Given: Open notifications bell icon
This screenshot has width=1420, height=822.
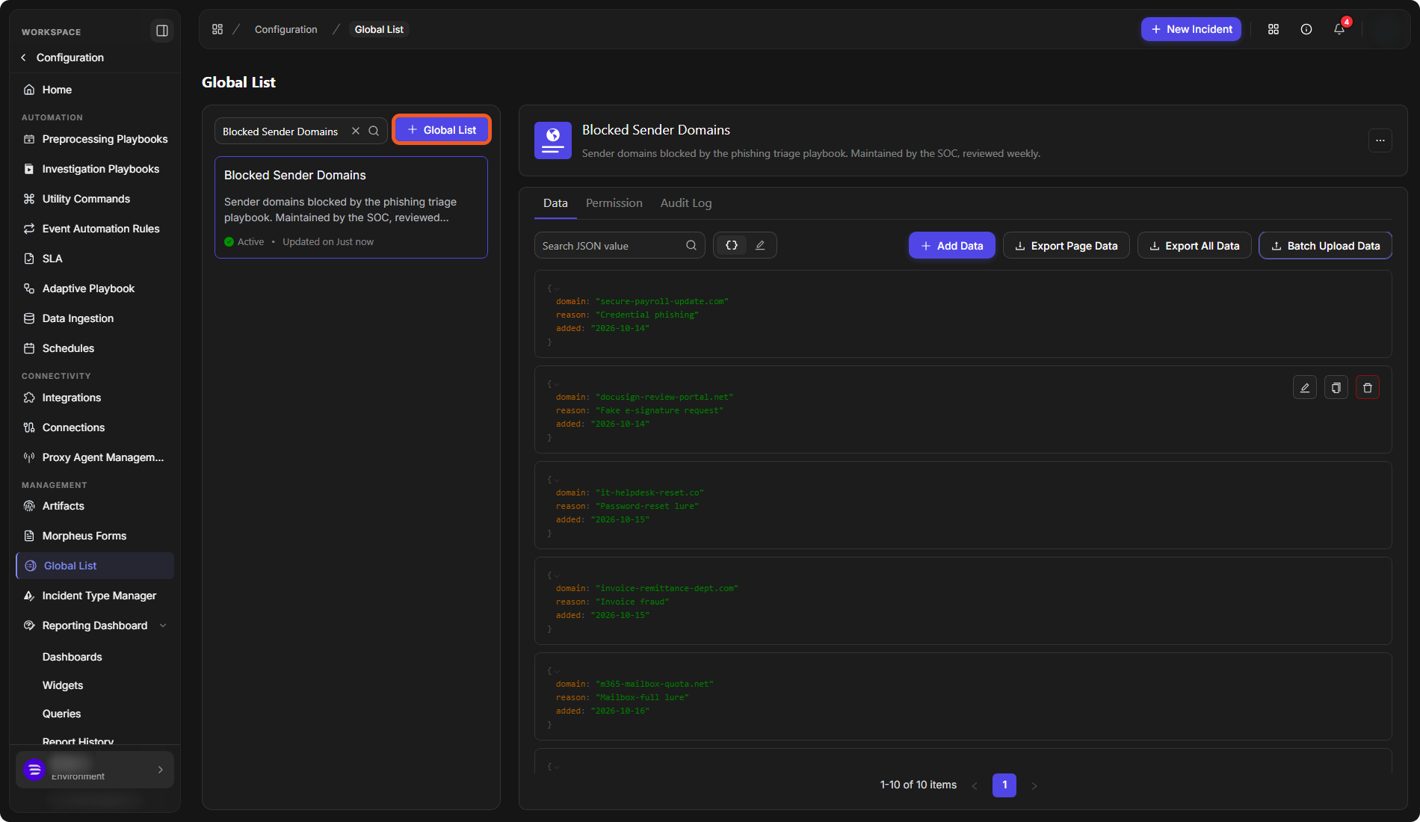Looking at the screenshot, I should [1339, 29].
